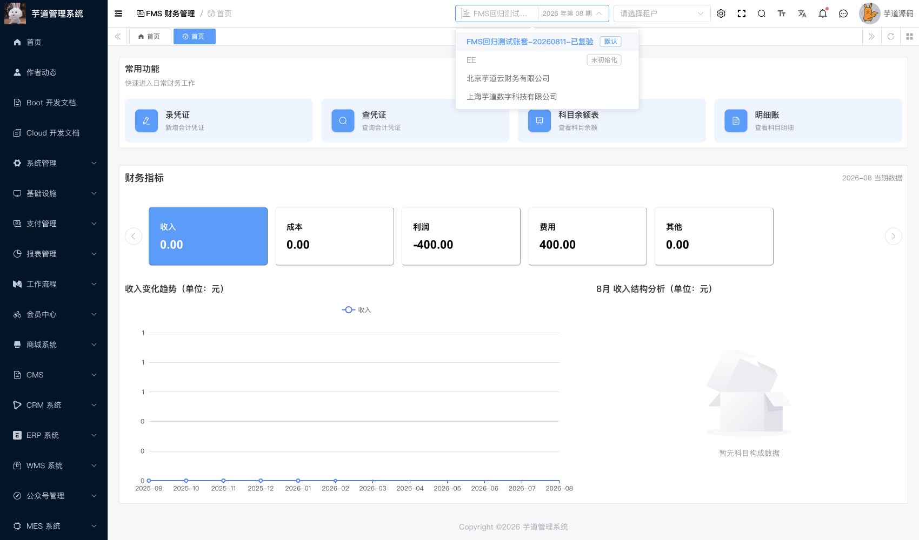Click the 明细账 document icon

pyautogui.click(x=736, y=121)
